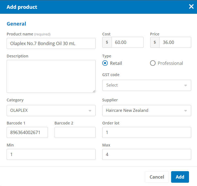197x186 pixels.
Task: Click the Max quantity field
Action: tap(147, 154)
